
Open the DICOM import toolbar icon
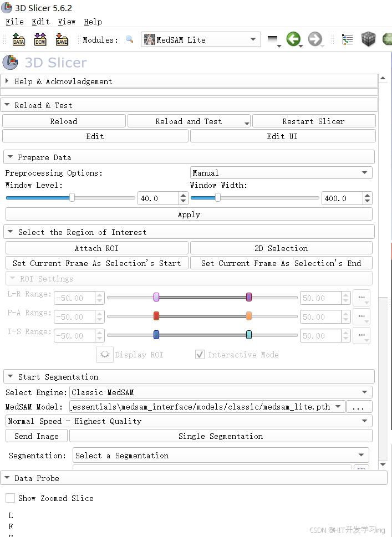coord(40,40)
